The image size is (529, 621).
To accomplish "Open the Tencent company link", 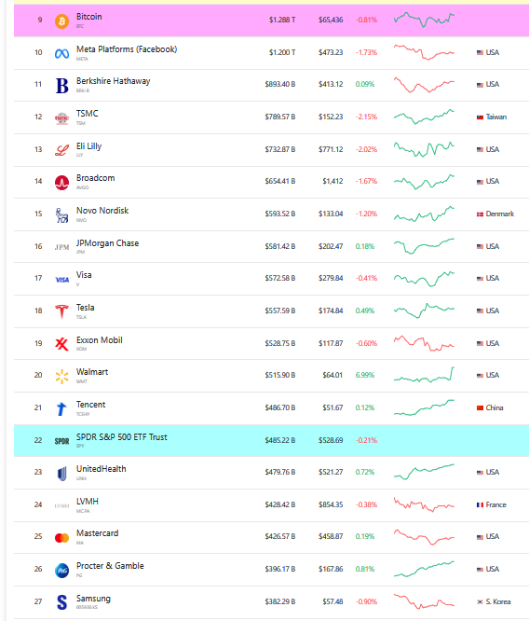I will [90, 405].
